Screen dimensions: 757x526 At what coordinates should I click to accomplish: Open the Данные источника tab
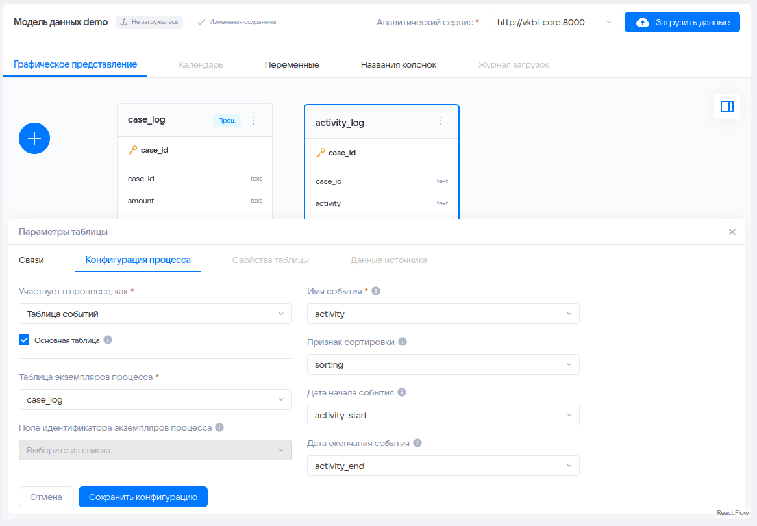tap(389, 260)
